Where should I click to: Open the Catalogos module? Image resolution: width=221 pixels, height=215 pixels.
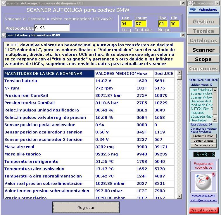pos(203,40)
